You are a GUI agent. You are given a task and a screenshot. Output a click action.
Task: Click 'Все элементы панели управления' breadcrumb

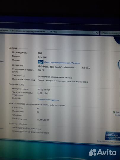[28, 31]
